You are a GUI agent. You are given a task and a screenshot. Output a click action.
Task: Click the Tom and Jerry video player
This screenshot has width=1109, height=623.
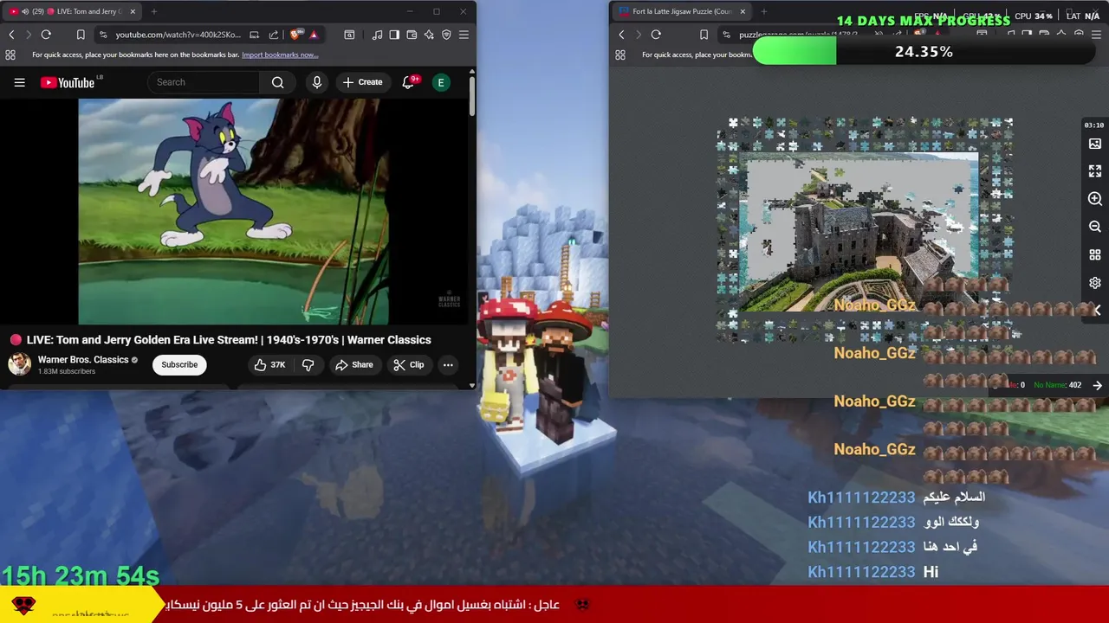click(233, 211)
